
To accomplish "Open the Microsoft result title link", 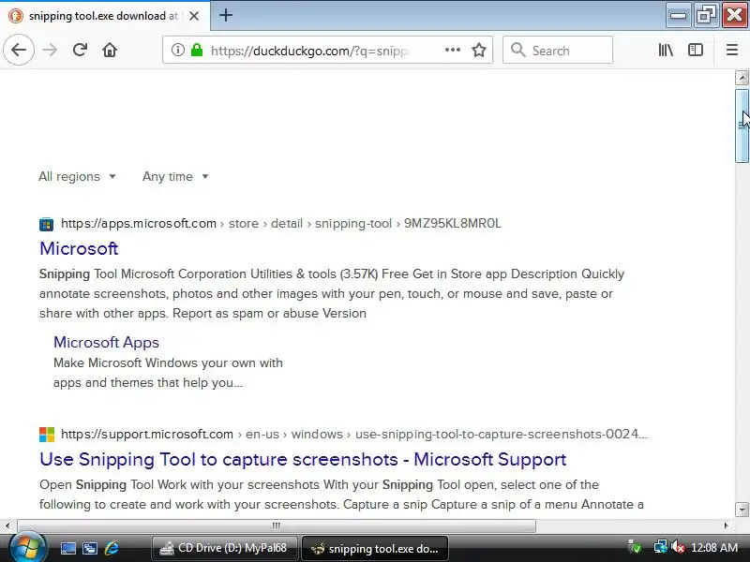I will click(x=79, y=248).
